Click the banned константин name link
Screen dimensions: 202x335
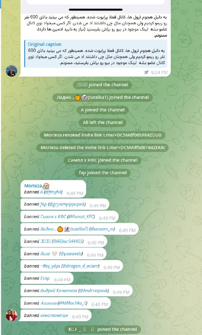[x=54, y=315]
